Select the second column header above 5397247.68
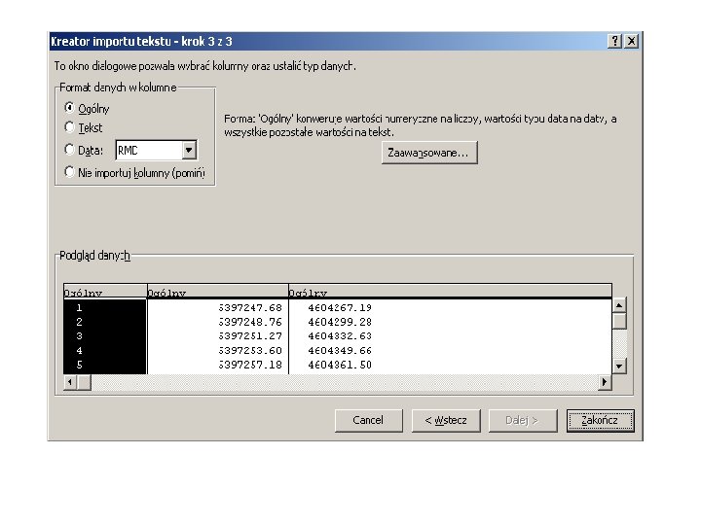 coord(218,291)
